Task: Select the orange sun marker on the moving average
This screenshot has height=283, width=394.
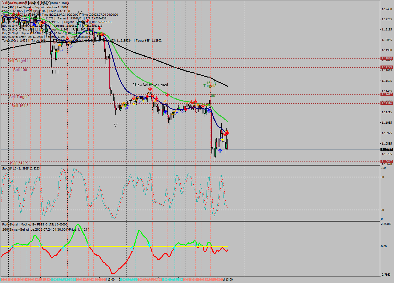Action: (x=149, y=93)
